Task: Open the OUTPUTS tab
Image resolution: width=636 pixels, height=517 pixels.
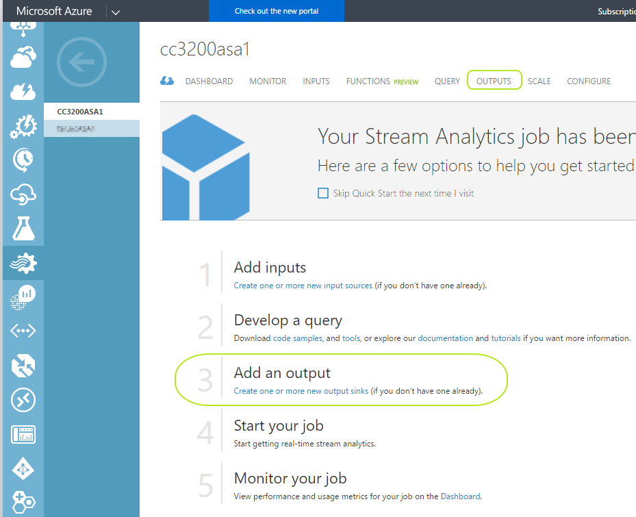Action: 494,81
